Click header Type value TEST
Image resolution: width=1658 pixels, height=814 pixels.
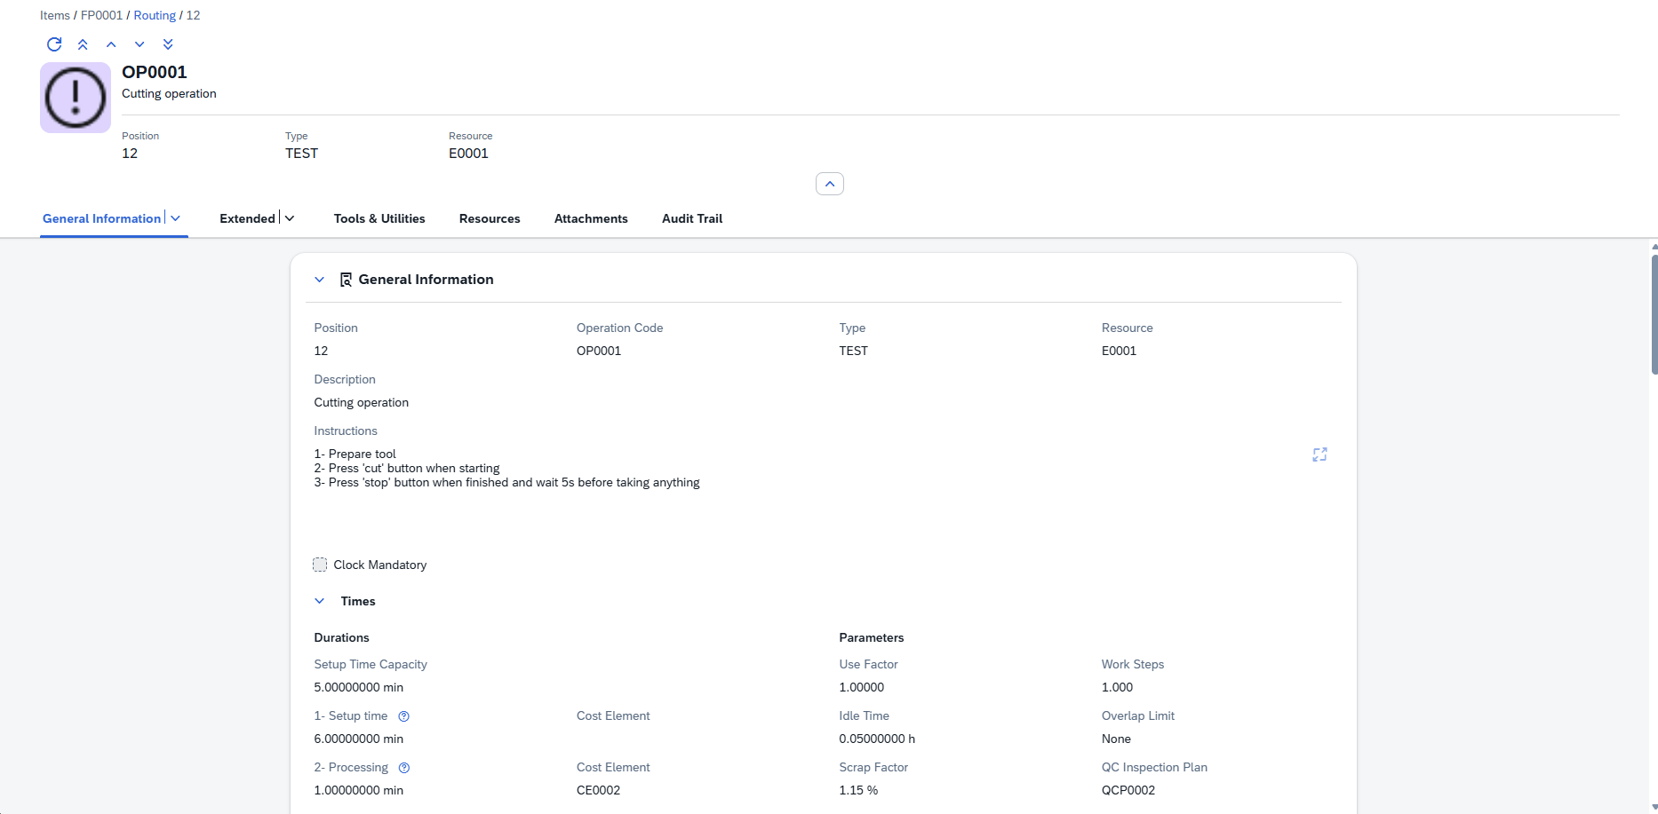click(301, 154)
